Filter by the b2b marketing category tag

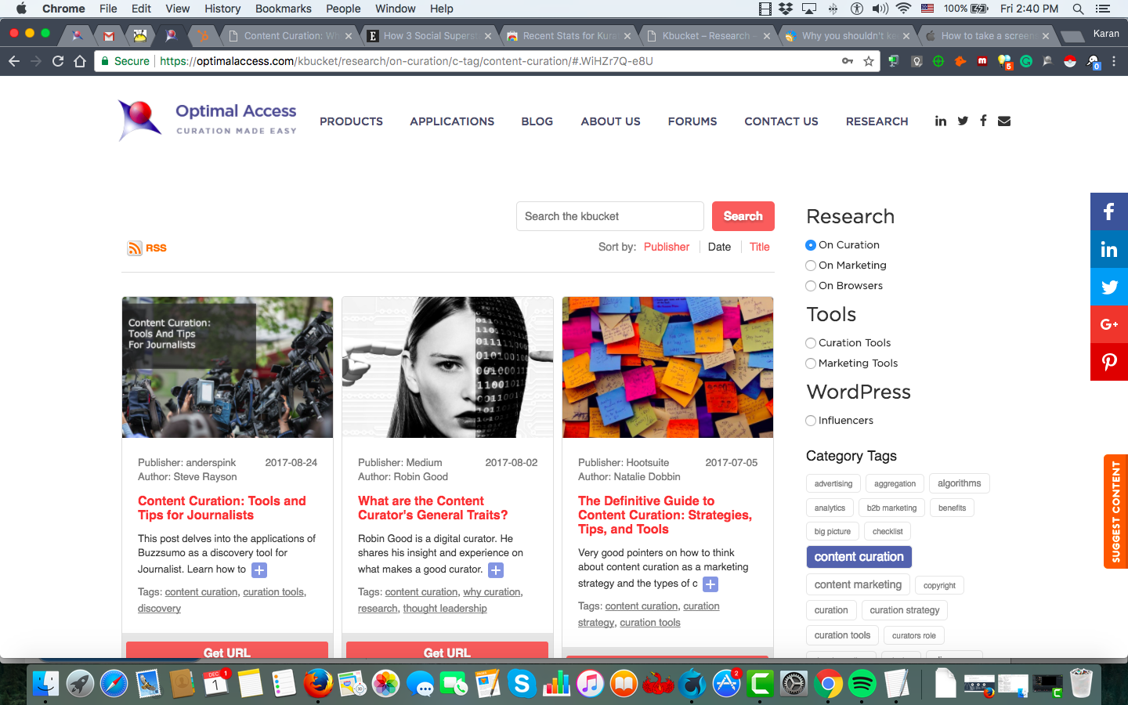click(x=891, y=508)
